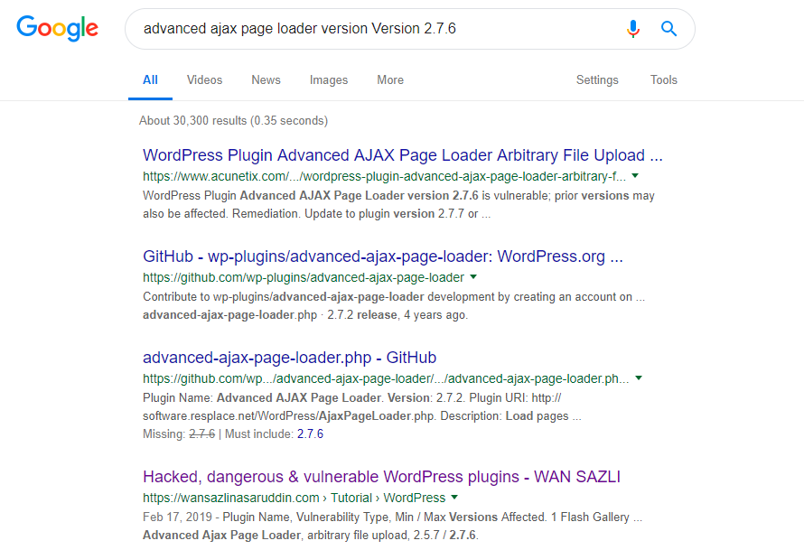Expand the dropdown arrow beside wansazlinasaruddin.com breadcrumb
804x550 pixels.
[454, 498]
